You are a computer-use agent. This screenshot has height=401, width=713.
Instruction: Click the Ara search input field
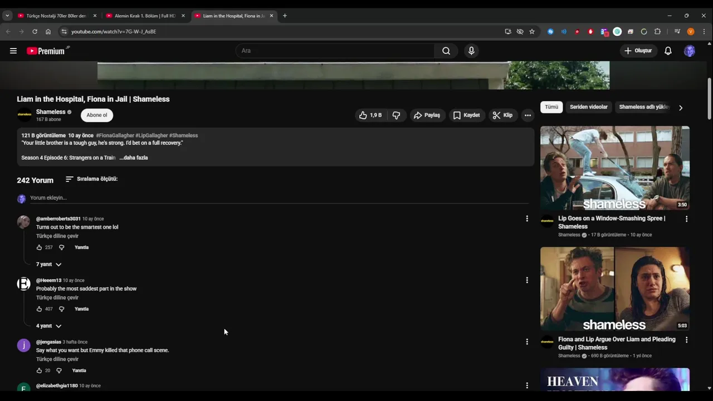tap(335, 51)
